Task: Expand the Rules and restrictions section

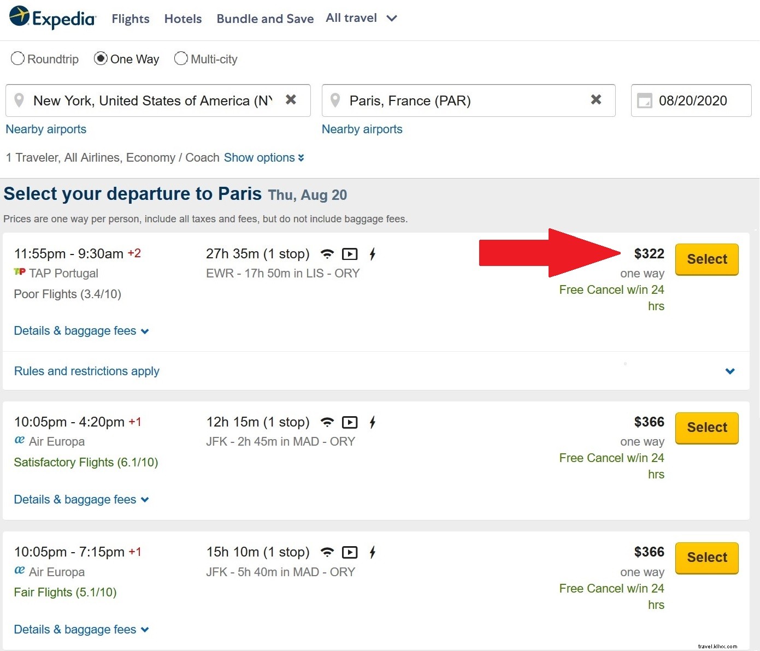Action: 86,371
